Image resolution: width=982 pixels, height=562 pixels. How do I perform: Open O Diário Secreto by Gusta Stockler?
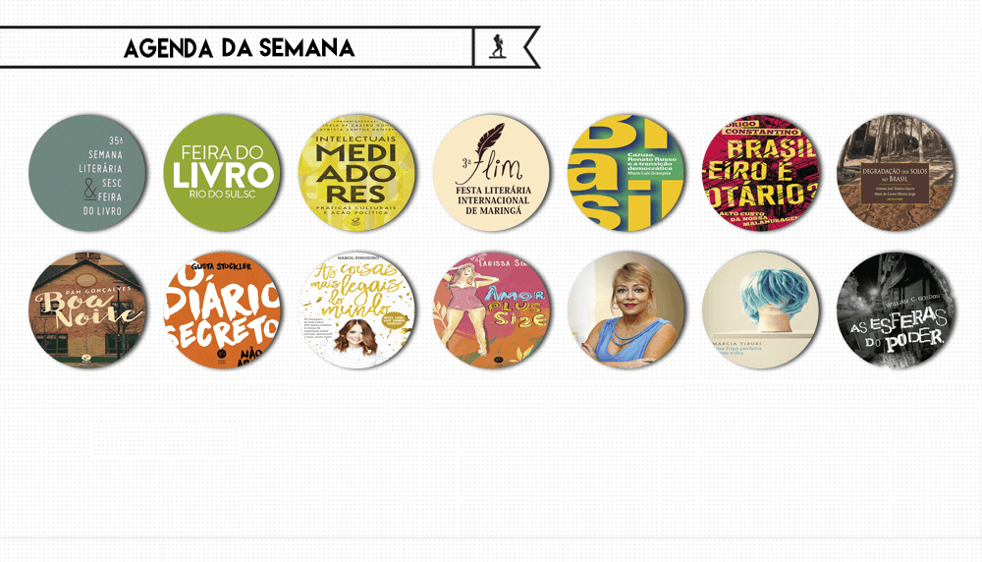(222, 310)
